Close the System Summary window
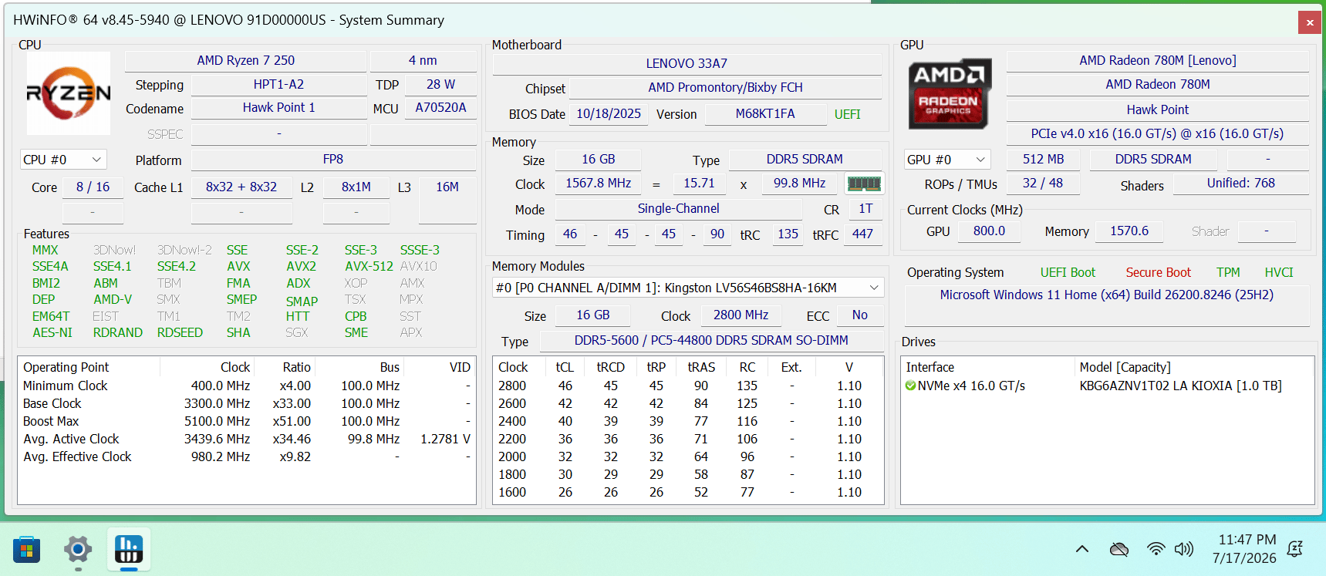 click(x=1310, y=23)
